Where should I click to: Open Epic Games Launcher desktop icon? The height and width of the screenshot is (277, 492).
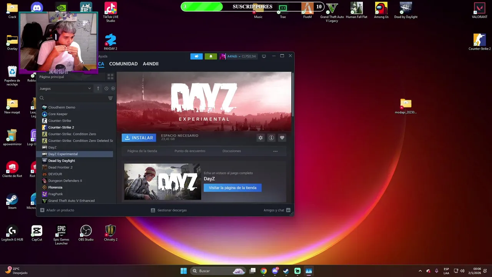pos(61,235)
